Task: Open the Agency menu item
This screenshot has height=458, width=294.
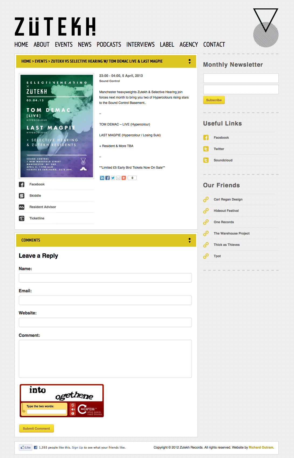Action: pos(189,45)
